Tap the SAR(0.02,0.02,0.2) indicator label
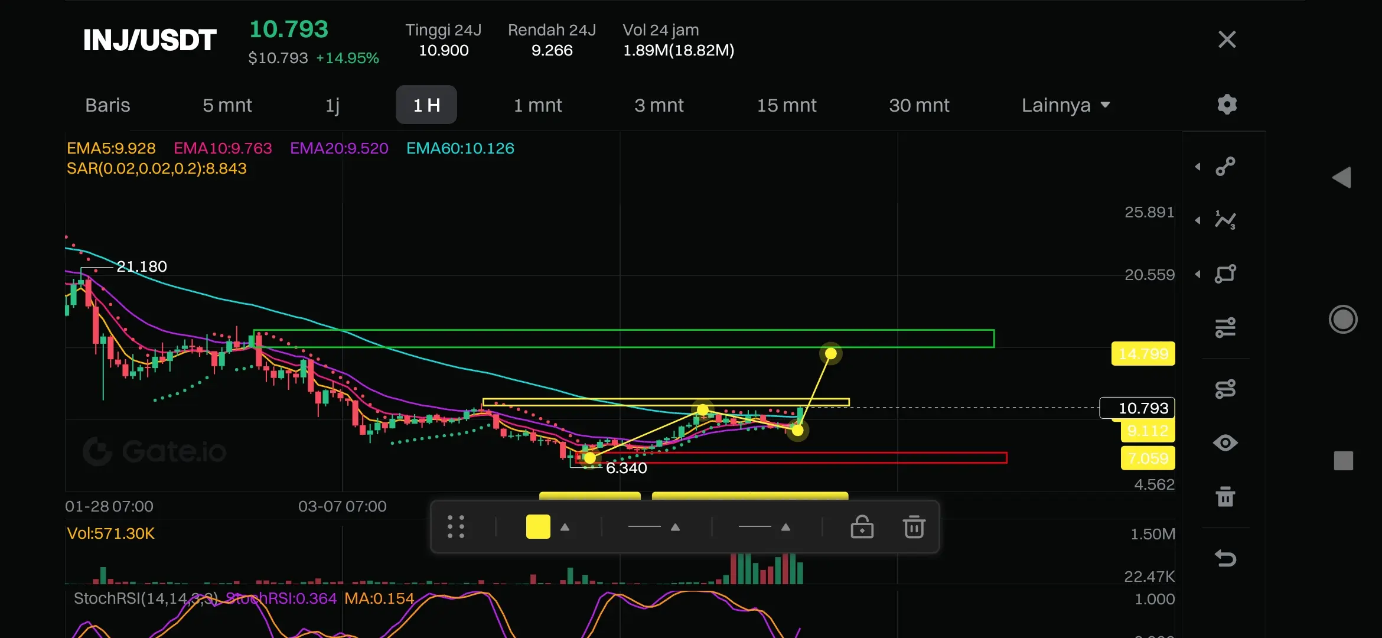 coord(157,168)
